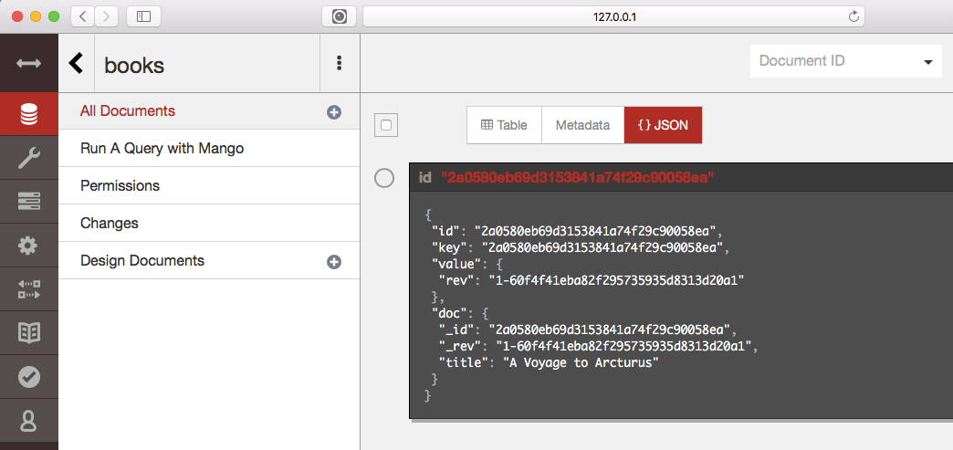Open the user account icon
This screenshot has height=450, width=953.
[x=28, y=421]
